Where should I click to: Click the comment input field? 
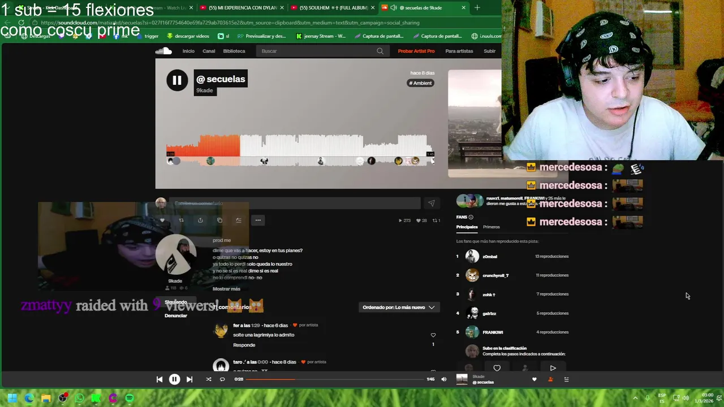point(295,203)
